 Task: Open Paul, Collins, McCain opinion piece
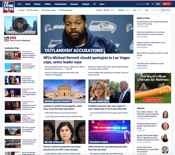148,114
